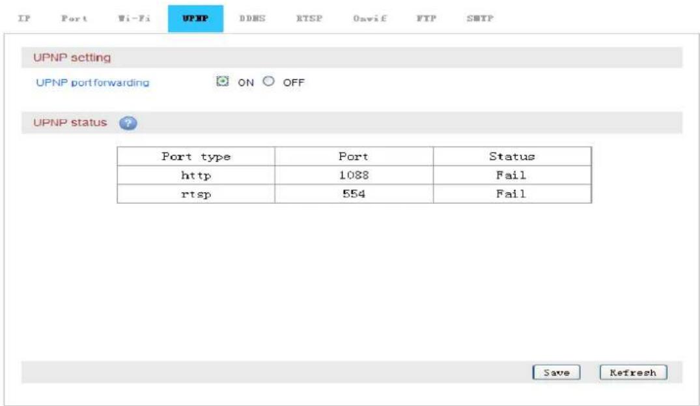700x406 pixels.
Task: Open the SMTP tab
Action: pyautogui.click(x=480, y=18)
